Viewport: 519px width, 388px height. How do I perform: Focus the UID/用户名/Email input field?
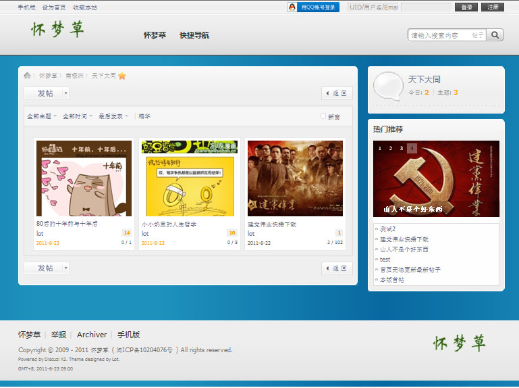(x=373, y=7)
